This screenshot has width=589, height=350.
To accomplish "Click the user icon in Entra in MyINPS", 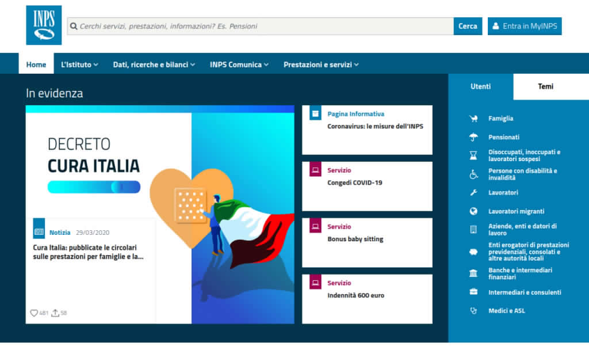I will tap(495, 26).
